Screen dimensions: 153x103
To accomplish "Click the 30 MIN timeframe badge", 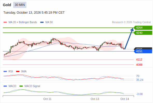I will [20, 5].
